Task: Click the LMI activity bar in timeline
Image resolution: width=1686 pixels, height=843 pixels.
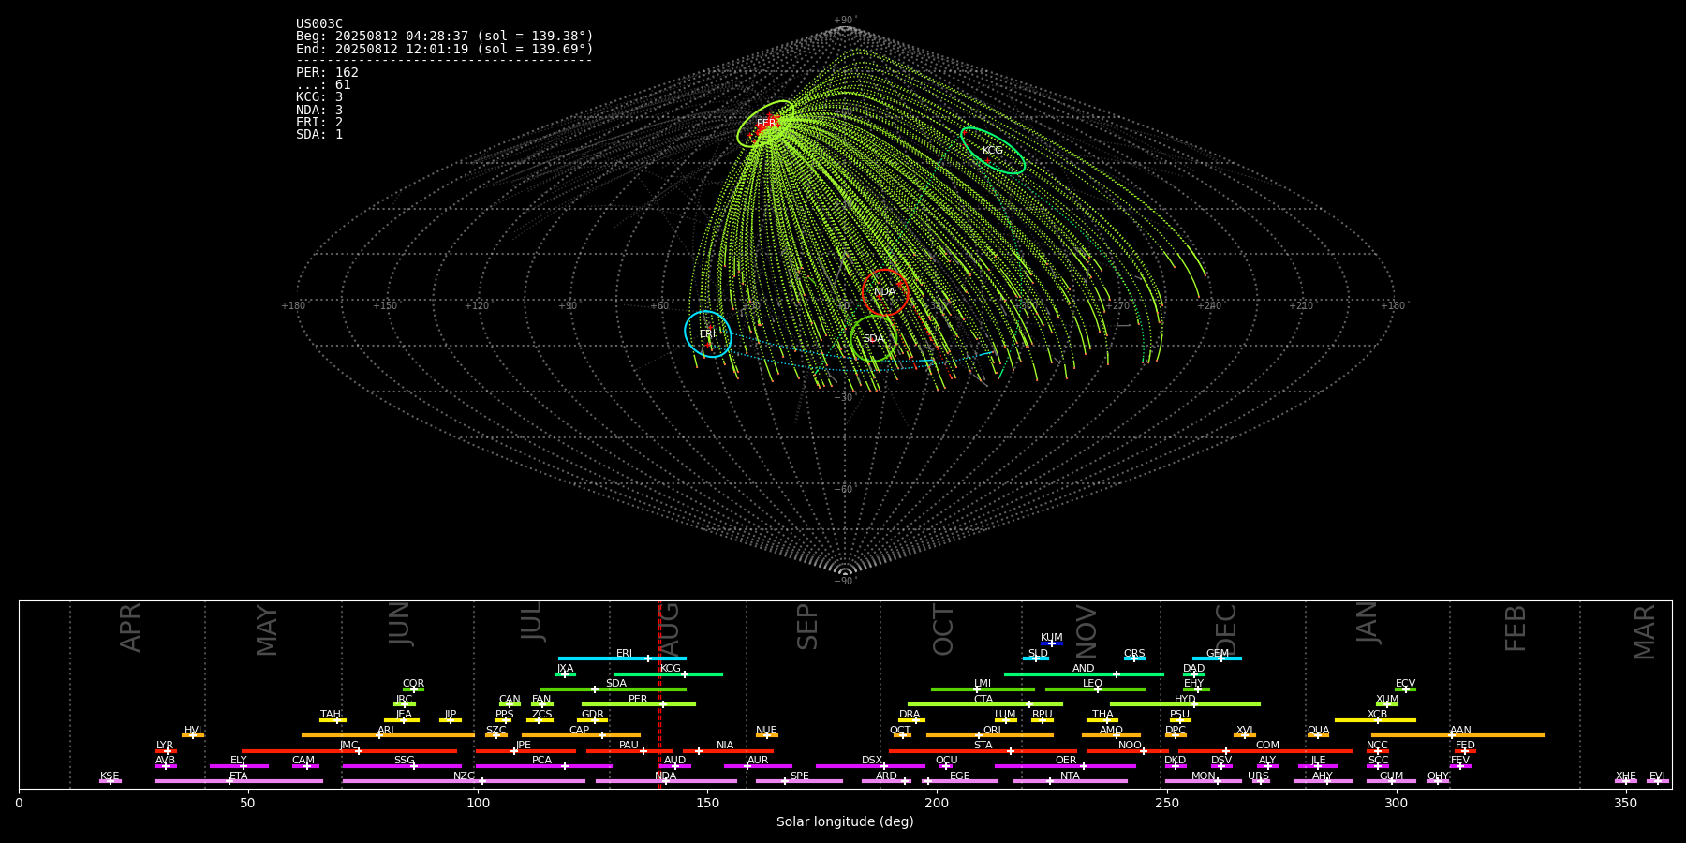Action: click(983, 689)
